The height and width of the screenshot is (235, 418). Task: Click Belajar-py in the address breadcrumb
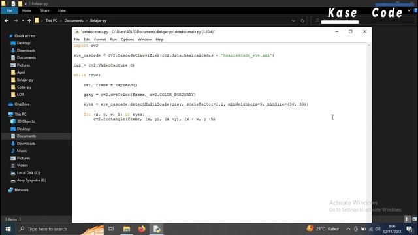(x=98, y=20)
